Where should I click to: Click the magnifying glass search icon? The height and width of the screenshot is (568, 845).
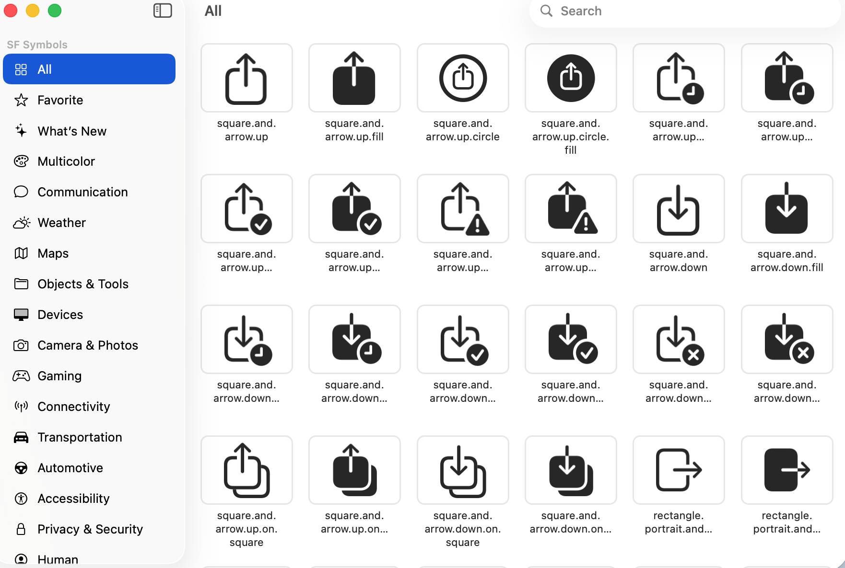546,11
